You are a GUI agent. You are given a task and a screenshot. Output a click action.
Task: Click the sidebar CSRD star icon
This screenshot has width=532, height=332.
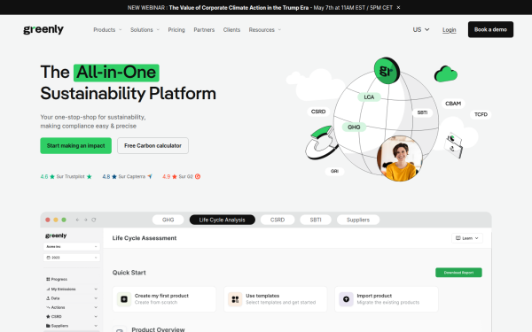[x=48, y=316]
